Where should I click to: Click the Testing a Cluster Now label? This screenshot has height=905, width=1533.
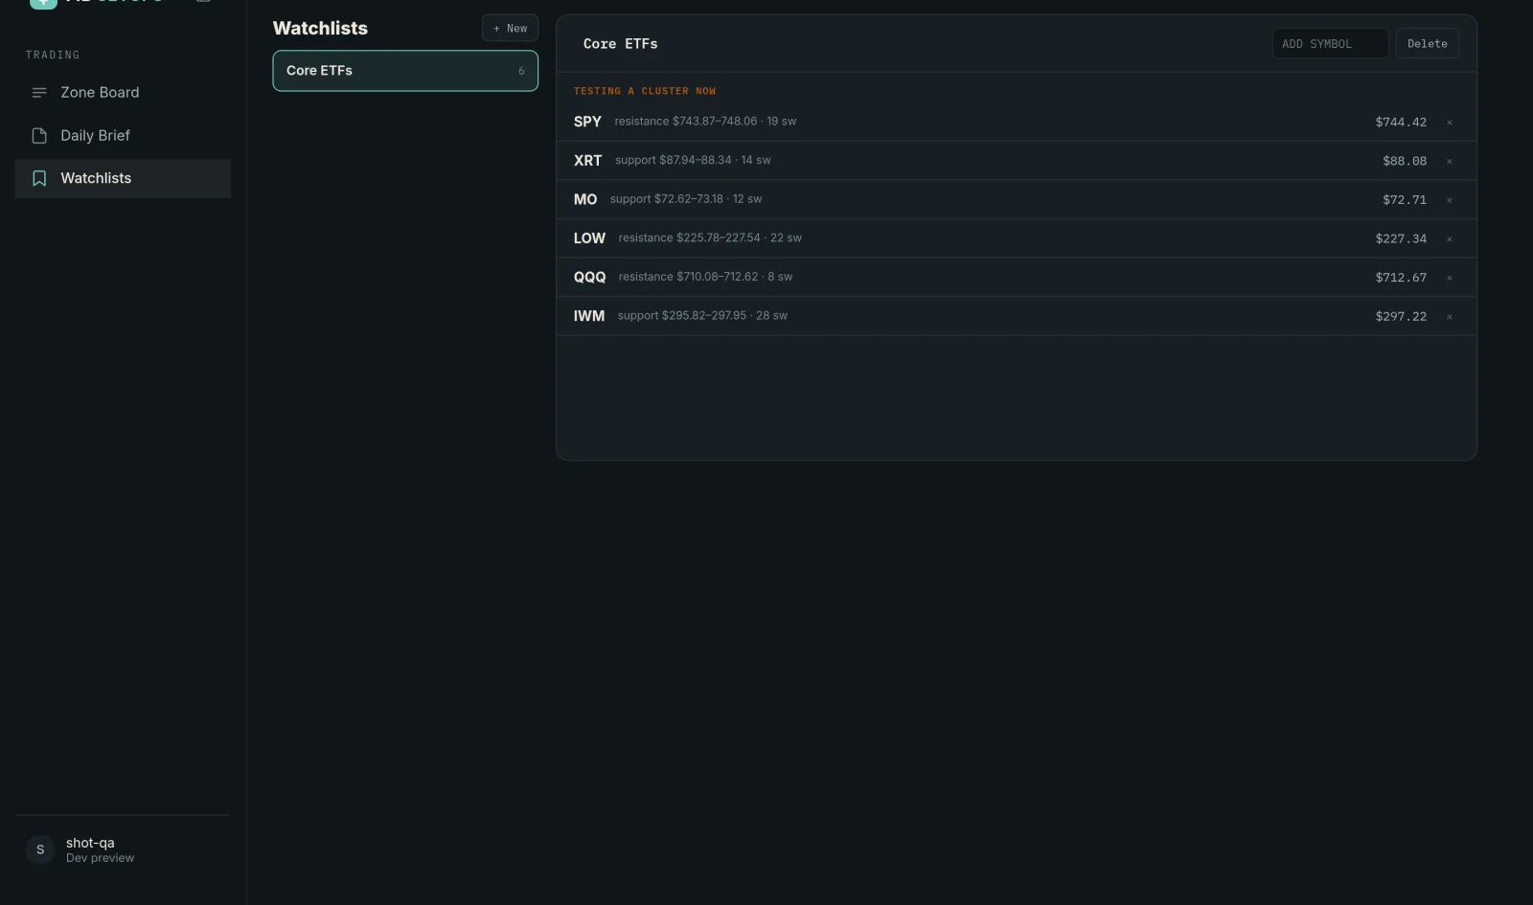(x=645, y=91)
